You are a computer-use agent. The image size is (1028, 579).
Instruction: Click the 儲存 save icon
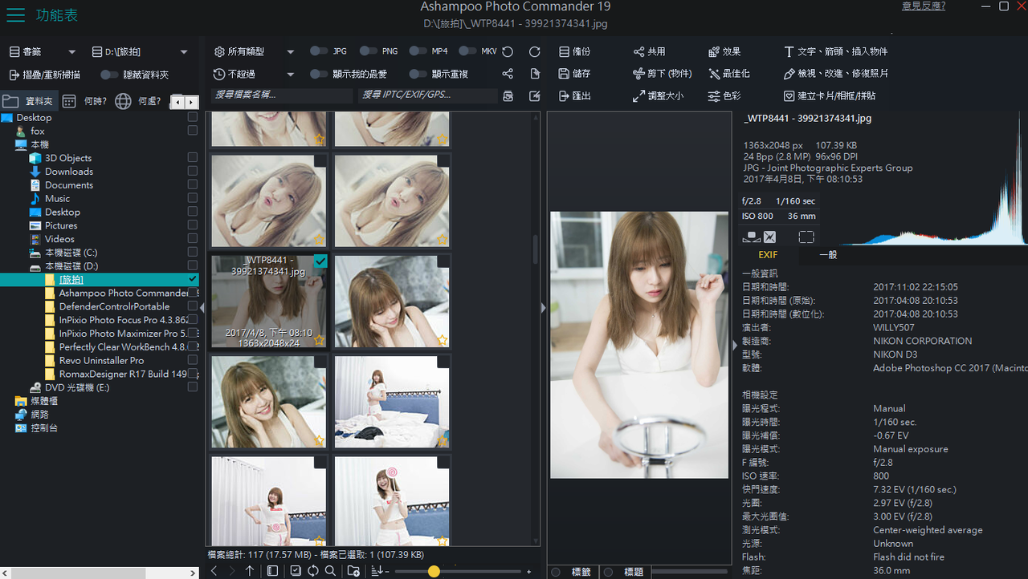(565, 74)
